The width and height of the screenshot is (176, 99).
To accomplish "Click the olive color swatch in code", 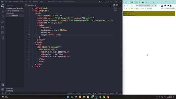I will (x=61, y=30).
